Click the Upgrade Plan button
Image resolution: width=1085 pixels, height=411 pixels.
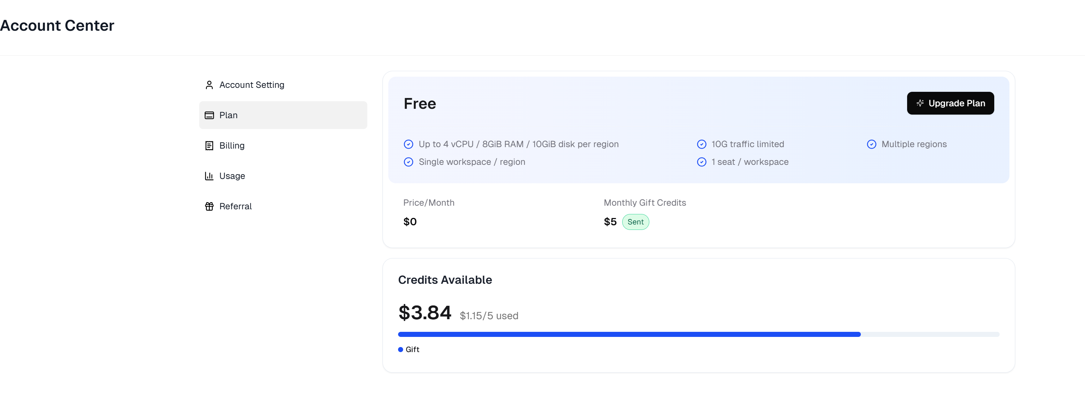(x=950, y=103)
